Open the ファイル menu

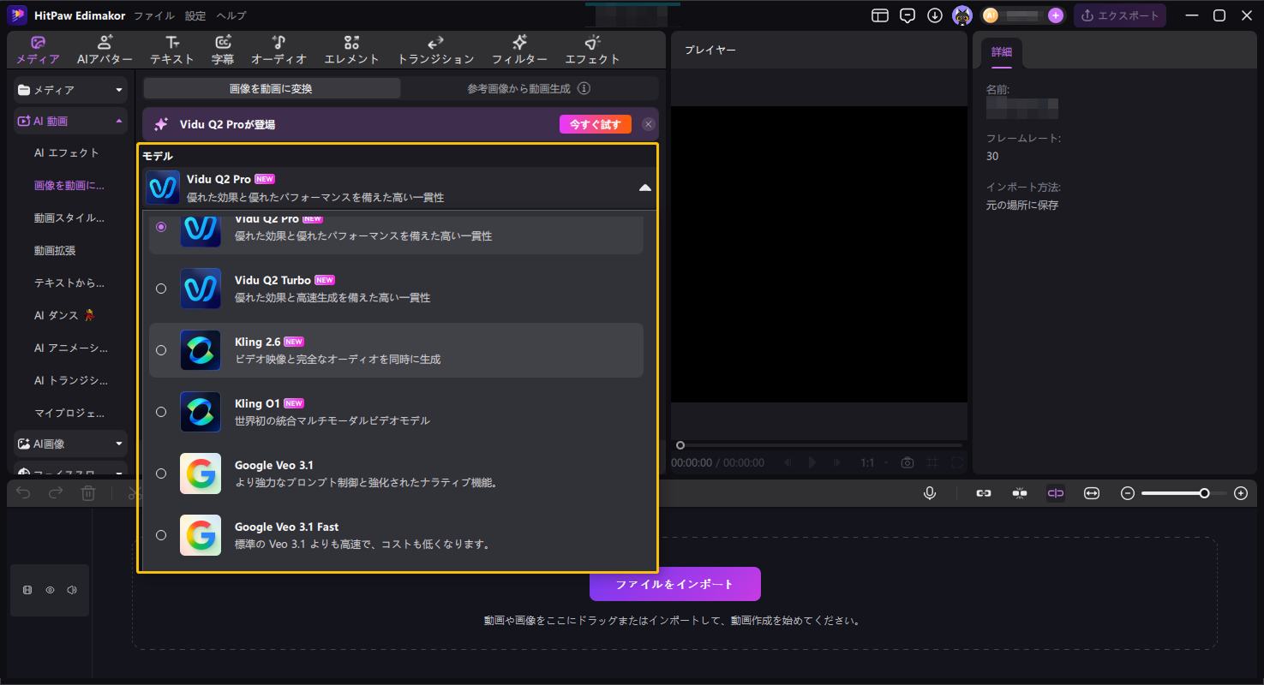[x=154, y=15]
